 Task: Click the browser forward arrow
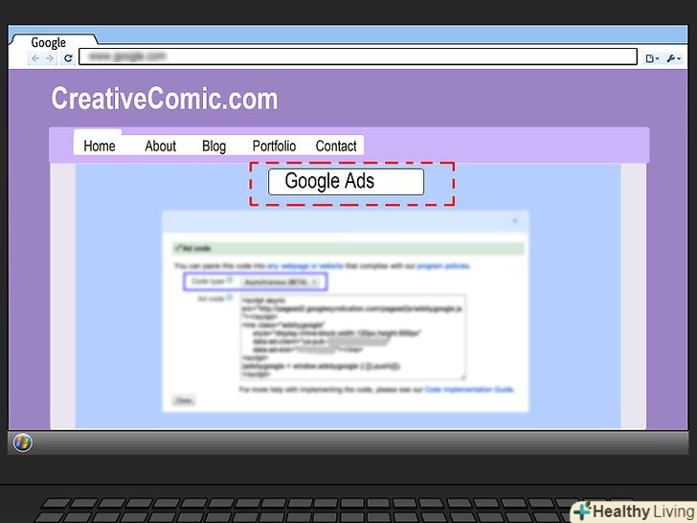click(x=50, y=58)
